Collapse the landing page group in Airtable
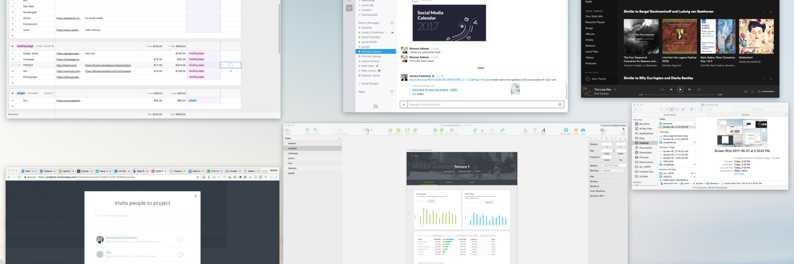 [x=12, y=46]
